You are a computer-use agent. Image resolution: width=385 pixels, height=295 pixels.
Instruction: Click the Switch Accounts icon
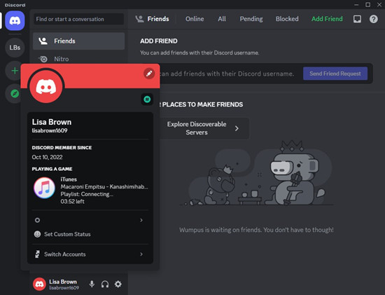pos(37,254)
